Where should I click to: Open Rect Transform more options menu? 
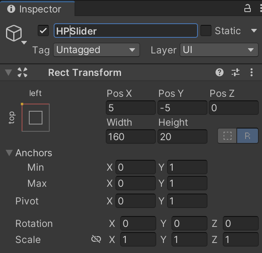(252, 72)
